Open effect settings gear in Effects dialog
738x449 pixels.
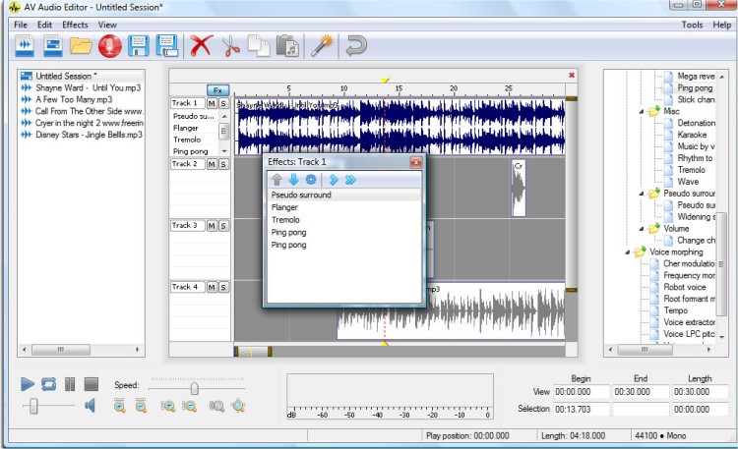tap(310, 180)
